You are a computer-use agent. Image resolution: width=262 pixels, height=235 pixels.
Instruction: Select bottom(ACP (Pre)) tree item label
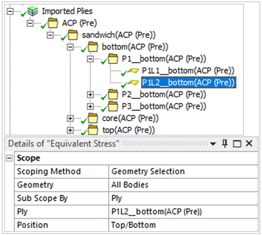point(135,47)
